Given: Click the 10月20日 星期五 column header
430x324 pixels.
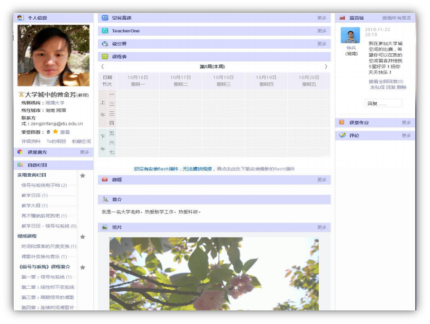Looking at the screenshot, I should [x=309, y=80].
